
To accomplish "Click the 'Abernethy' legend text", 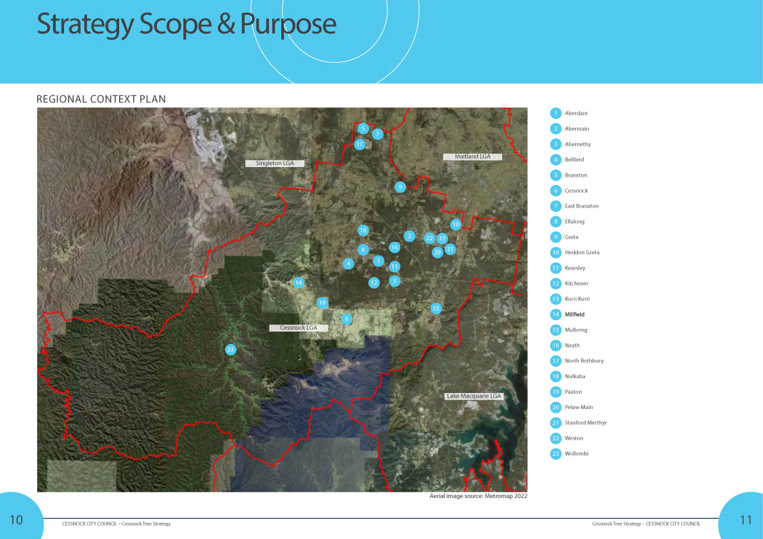I will (578, 144).
